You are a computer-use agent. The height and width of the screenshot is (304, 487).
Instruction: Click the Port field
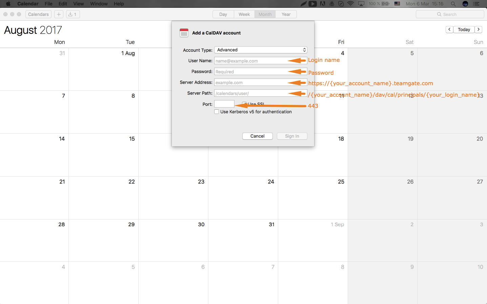(224, 104)
